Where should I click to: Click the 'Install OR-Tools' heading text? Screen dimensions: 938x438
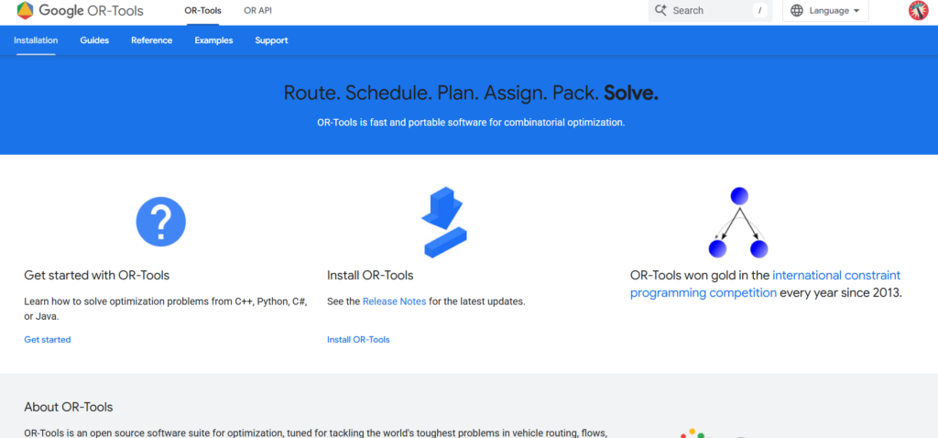point(370,275)
